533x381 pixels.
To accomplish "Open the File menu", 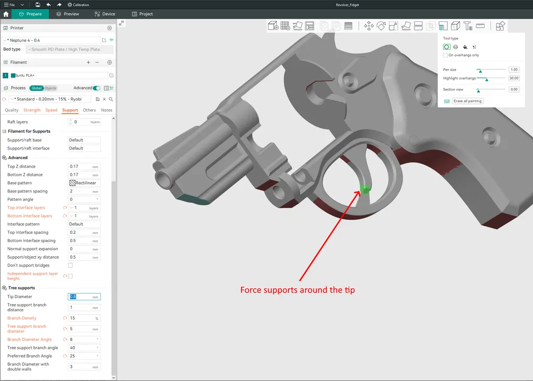I will [x=9, y=5].
